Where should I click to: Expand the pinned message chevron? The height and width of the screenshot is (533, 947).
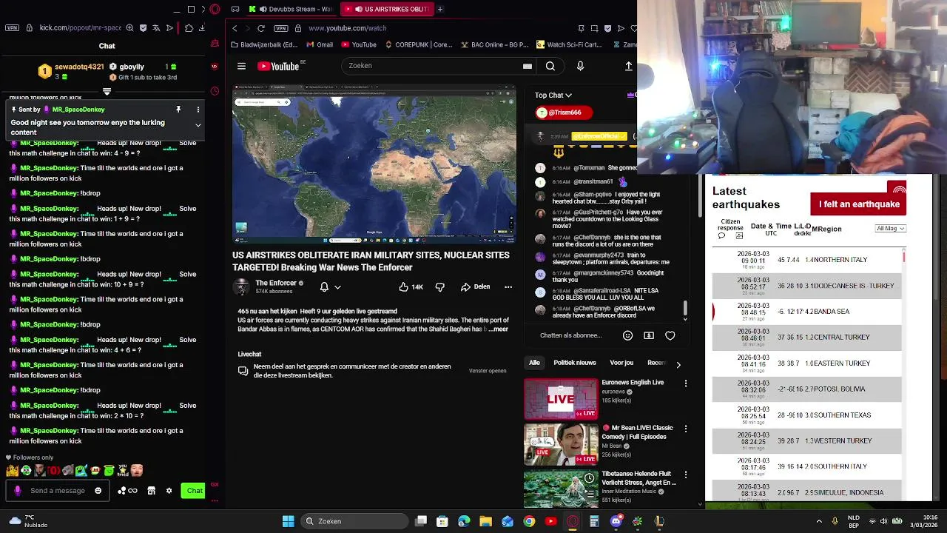(198, 125)
